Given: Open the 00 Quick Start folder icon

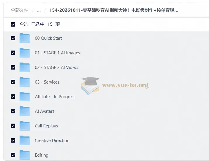Looking at the screenshot, I should pyautogui.click(x=25, y=38).
